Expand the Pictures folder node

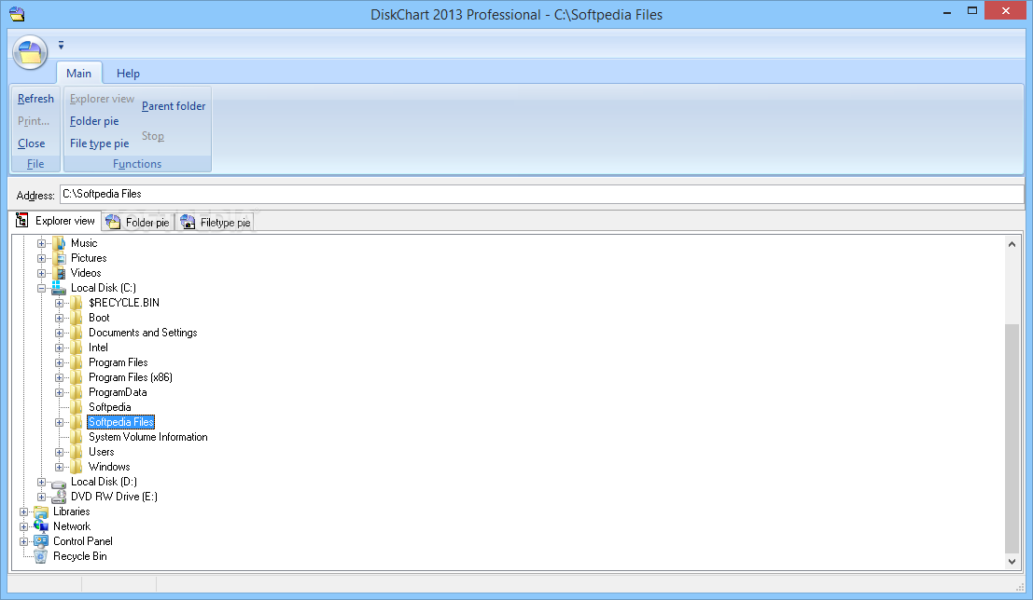pos(41,259)
